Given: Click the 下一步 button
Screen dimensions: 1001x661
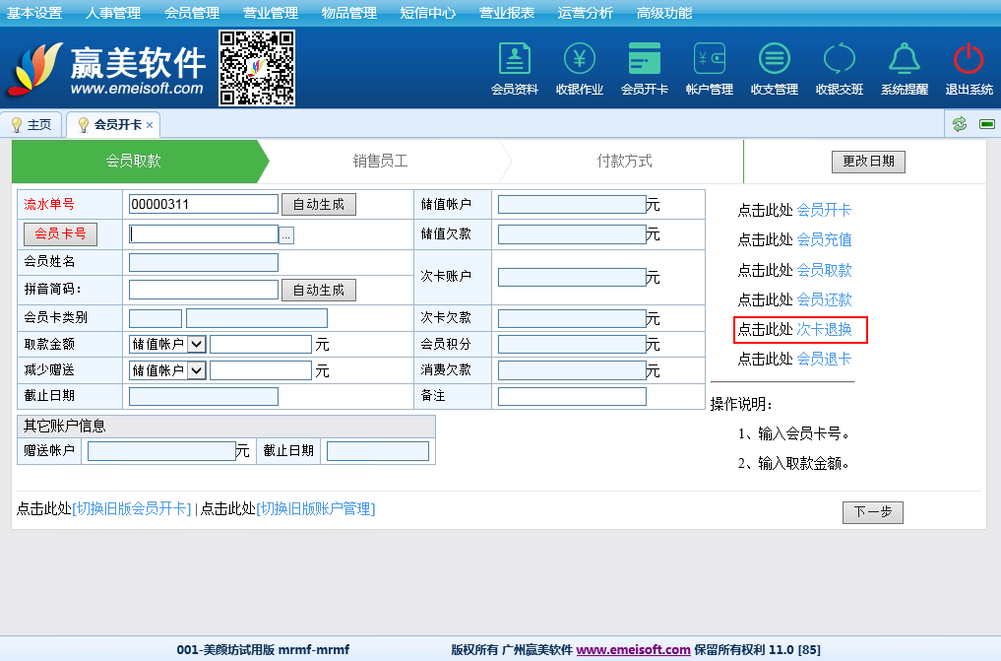Looking at the screenshot, I should (x=872, y=512).
